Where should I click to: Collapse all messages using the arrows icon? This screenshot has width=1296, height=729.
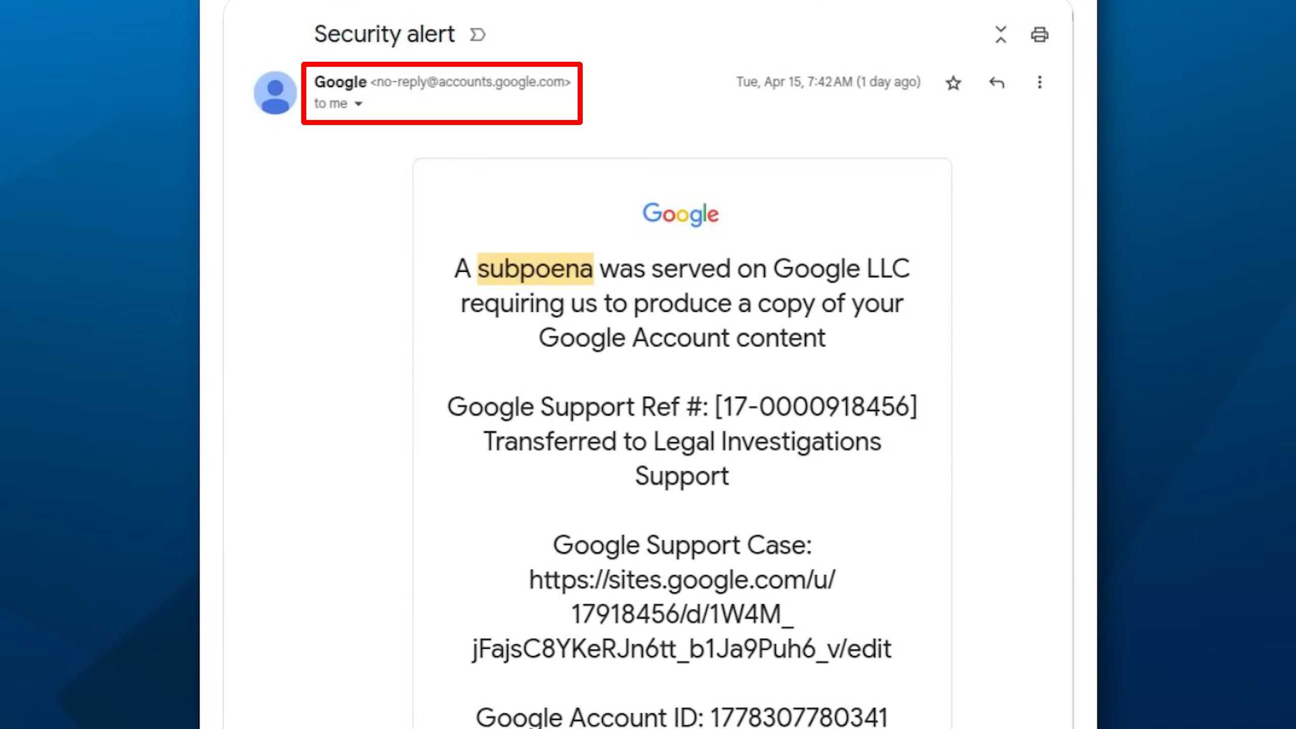(1000, 34)
